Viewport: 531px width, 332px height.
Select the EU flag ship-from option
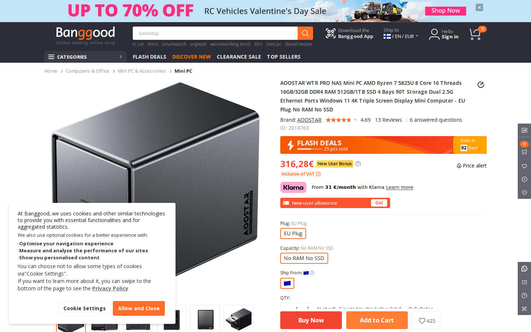287,283
